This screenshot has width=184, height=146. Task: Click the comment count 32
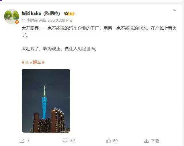73,141
